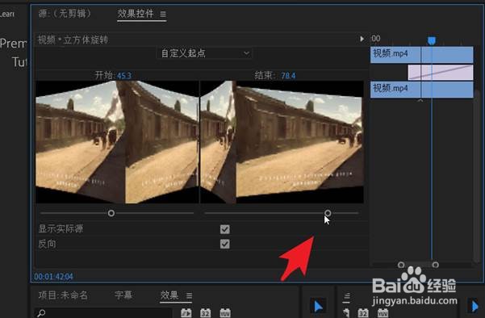485x318 pixels.
Task: Click the 结束 value 78.4
Action: coord(288,76)
